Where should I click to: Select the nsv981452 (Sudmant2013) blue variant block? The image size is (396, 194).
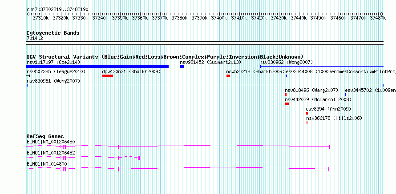coord(182,67)
